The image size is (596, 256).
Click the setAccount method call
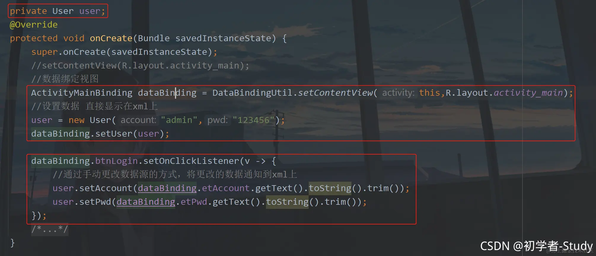point(106,188)
